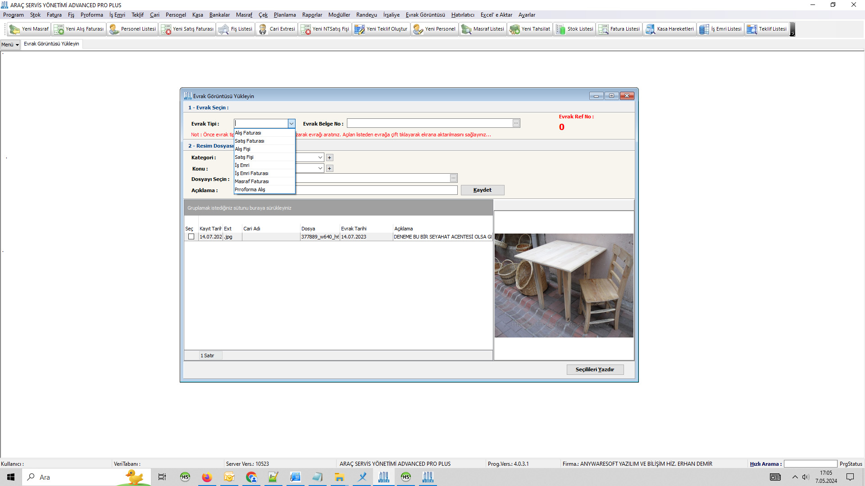The width and height of the screenshot is (865, 486).
Task: Click the Kaydet button
Action: click(x=483, y=190)
